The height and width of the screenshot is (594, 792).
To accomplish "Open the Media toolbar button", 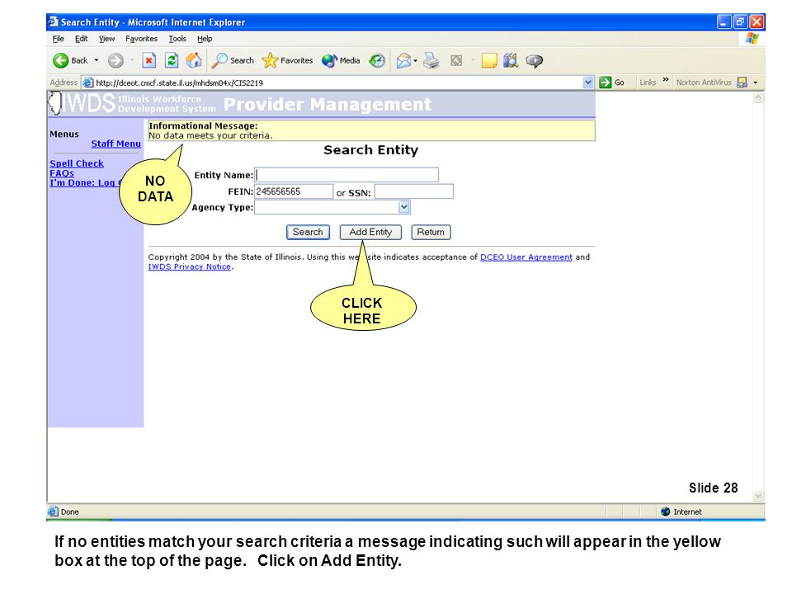I will tap(341, 60).
